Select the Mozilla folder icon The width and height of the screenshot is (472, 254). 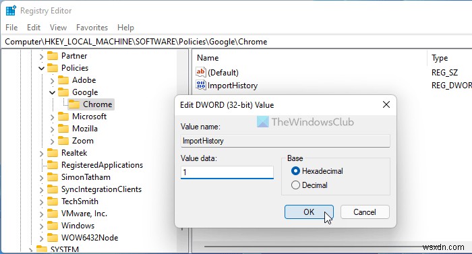click(63, 129)
